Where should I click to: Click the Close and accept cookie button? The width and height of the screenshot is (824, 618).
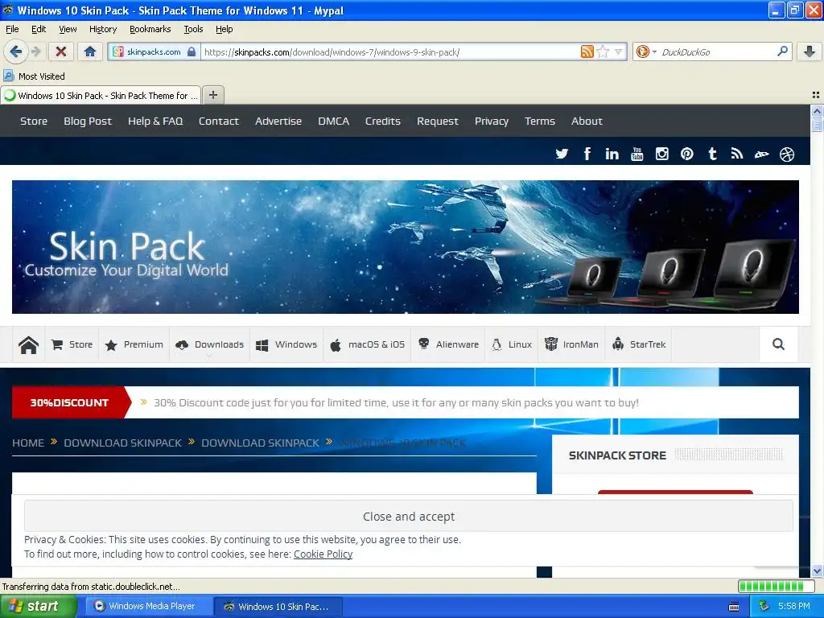click(x=408, y=516)
